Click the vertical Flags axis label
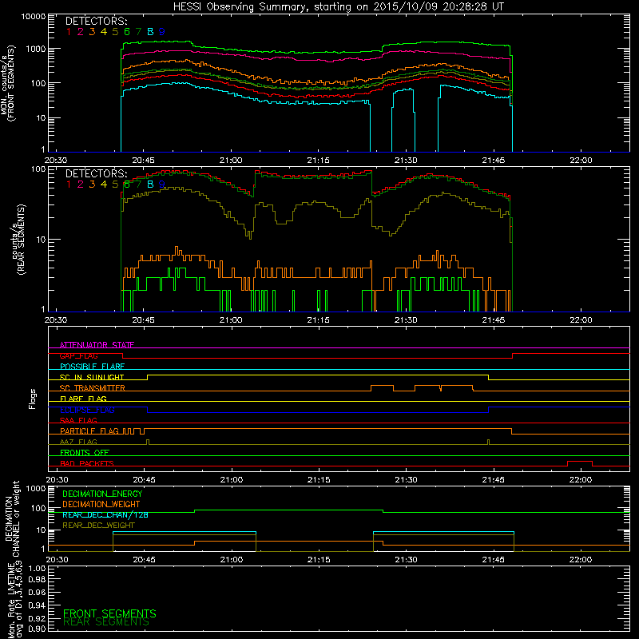639x639 pixels. click(33, 399)
